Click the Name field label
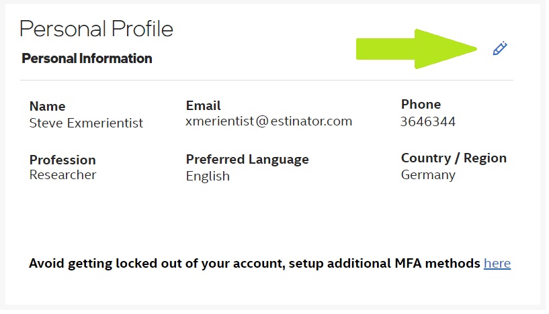The image size is (549, 314). tap(47, 106)
